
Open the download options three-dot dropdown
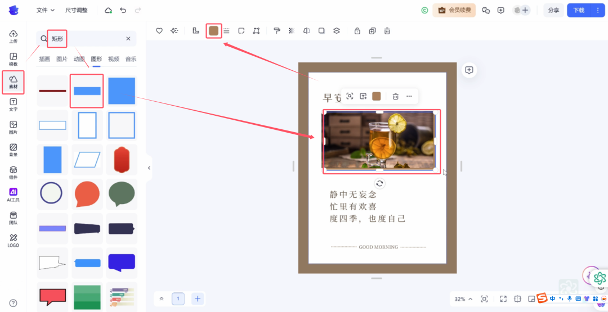pos(597,11)
